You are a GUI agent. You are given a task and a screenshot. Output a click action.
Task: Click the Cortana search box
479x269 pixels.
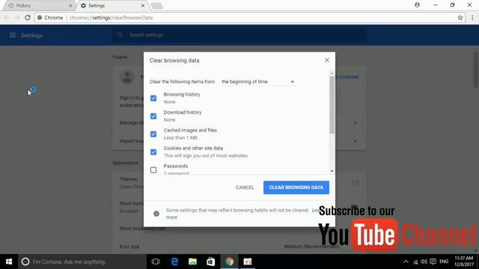pos(82,262)
